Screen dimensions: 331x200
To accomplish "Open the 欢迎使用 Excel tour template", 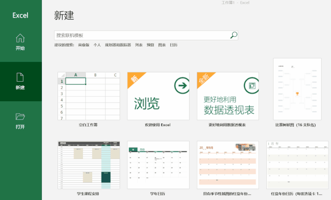I will [x=159, y=96].
